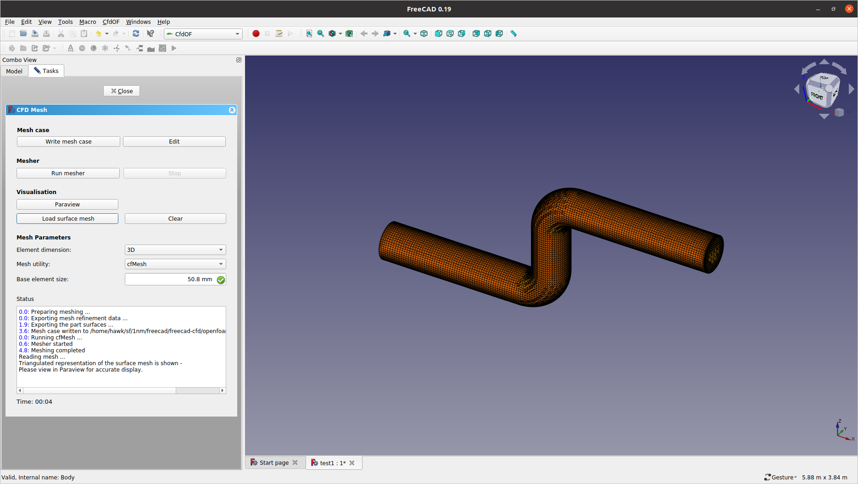Image resolution: width=858 pixels, height=484 pixels.
Task: Toggle the bounding box selection icon
Action: 350,33
